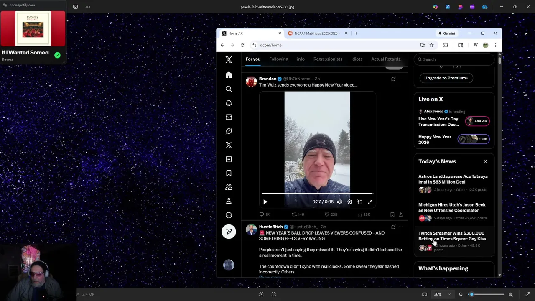
Task: Open a new Chrome tab with plus button
Action: (x=356, y=33)
